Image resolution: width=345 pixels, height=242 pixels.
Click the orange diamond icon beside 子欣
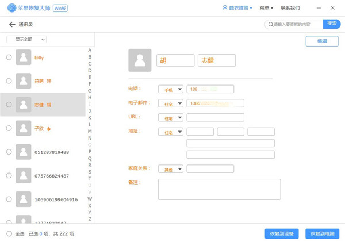pos(49,129)
